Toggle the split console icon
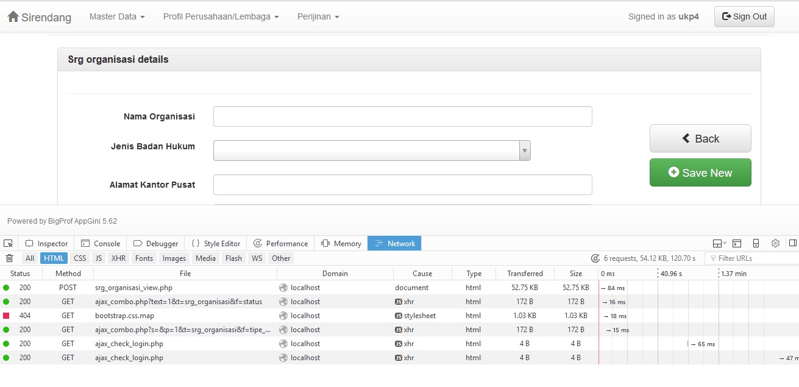 click(x=737, y=243)
